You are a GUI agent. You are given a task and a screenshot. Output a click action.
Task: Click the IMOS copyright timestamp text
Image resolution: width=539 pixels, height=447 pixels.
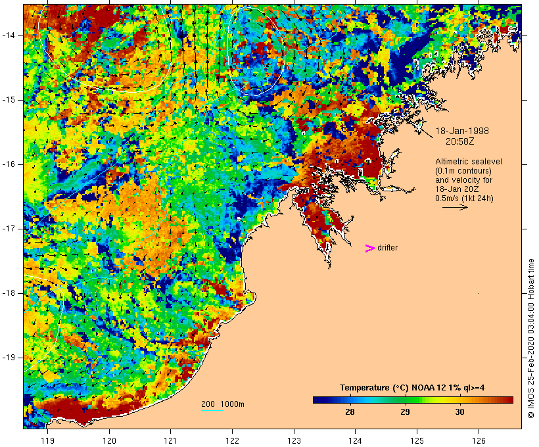531,339
